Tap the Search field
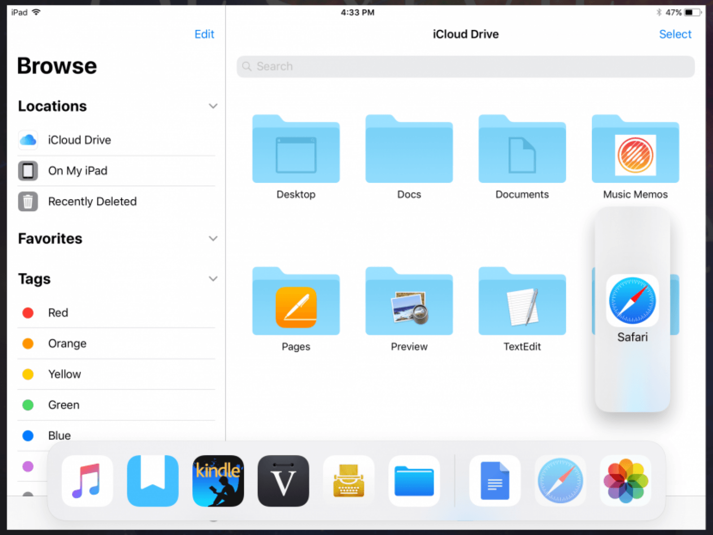 pos(465,66)
